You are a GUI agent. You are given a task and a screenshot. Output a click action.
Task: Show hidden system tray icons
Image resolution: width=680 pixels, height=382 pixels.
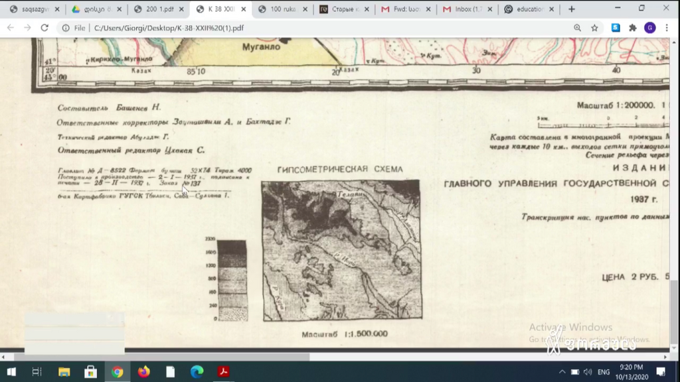click(x=562, y=371)
